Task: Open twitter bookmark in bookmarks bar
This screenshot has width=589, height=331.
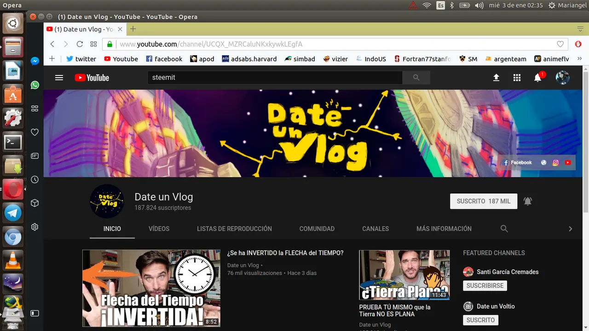Action: click(81, 59)
